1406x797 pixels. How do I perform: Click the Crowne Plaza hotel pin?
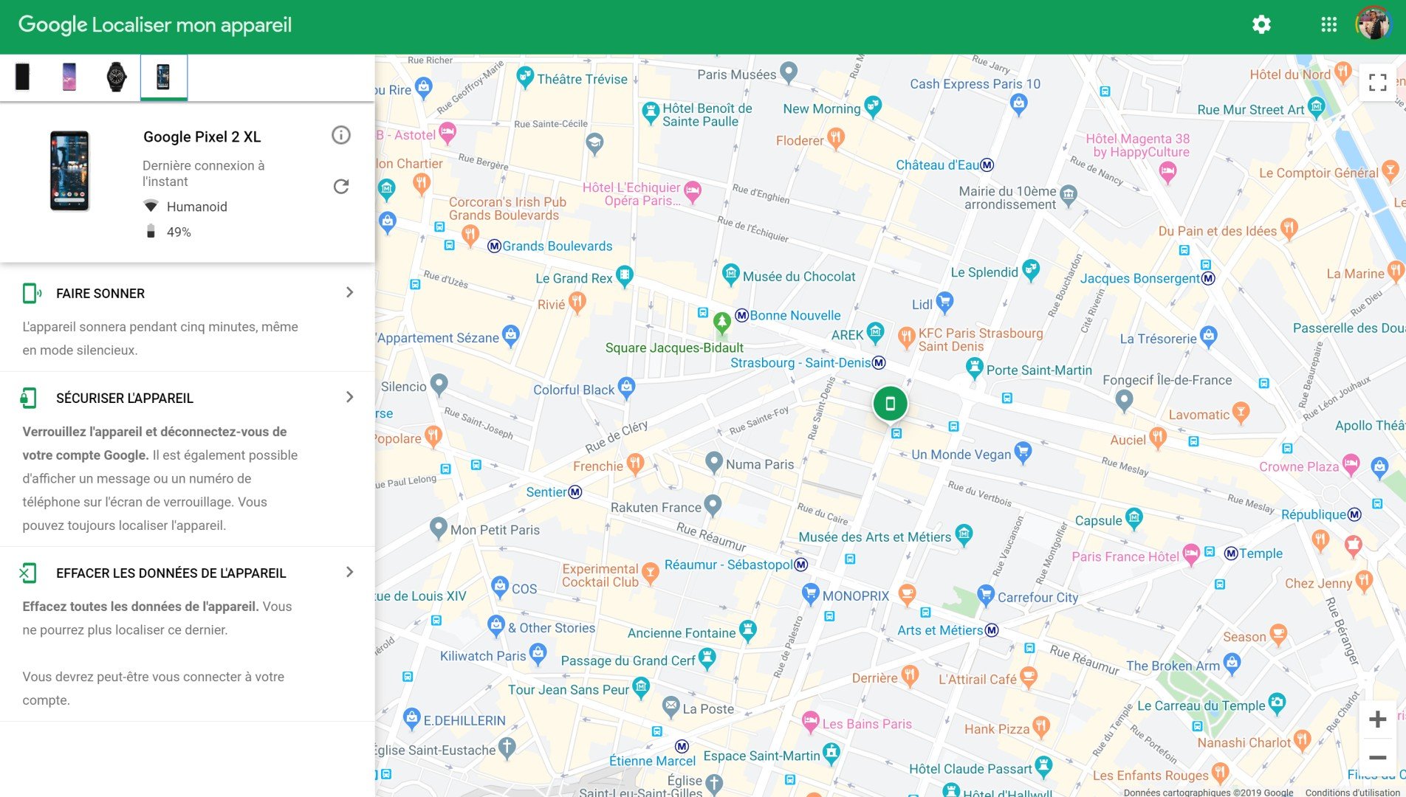coord(1351,465)
